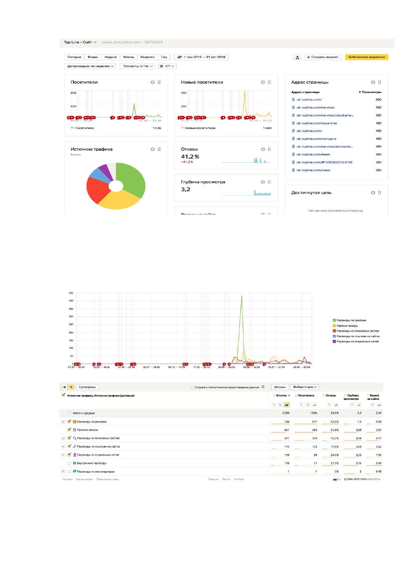Open uk-topline.com/vacancies page link
408x577 pixels.
pos(317,123)
